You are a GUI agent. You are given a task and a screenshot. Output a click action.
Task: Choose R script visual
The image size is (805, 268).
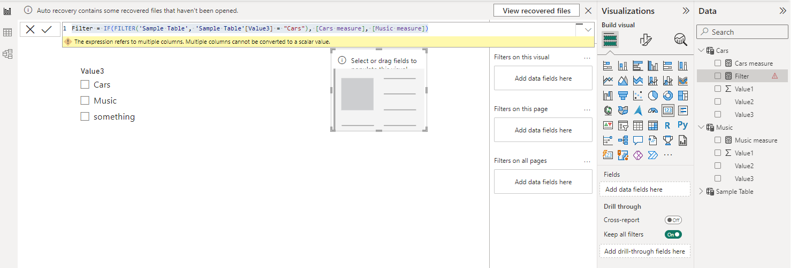tap(668, 126)
